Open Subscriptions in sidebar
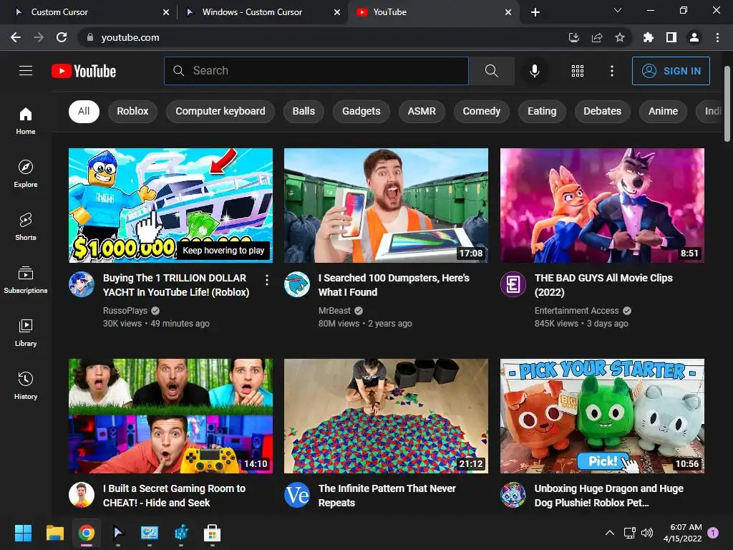 click(x=26, y=280)
